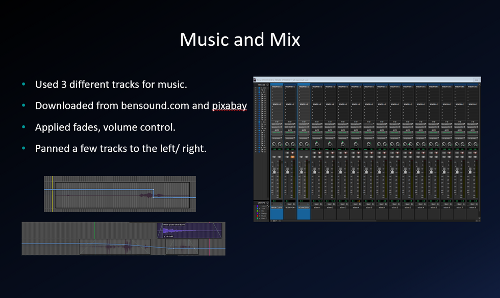Click the underlined word pixabay

tap(229, 106)
